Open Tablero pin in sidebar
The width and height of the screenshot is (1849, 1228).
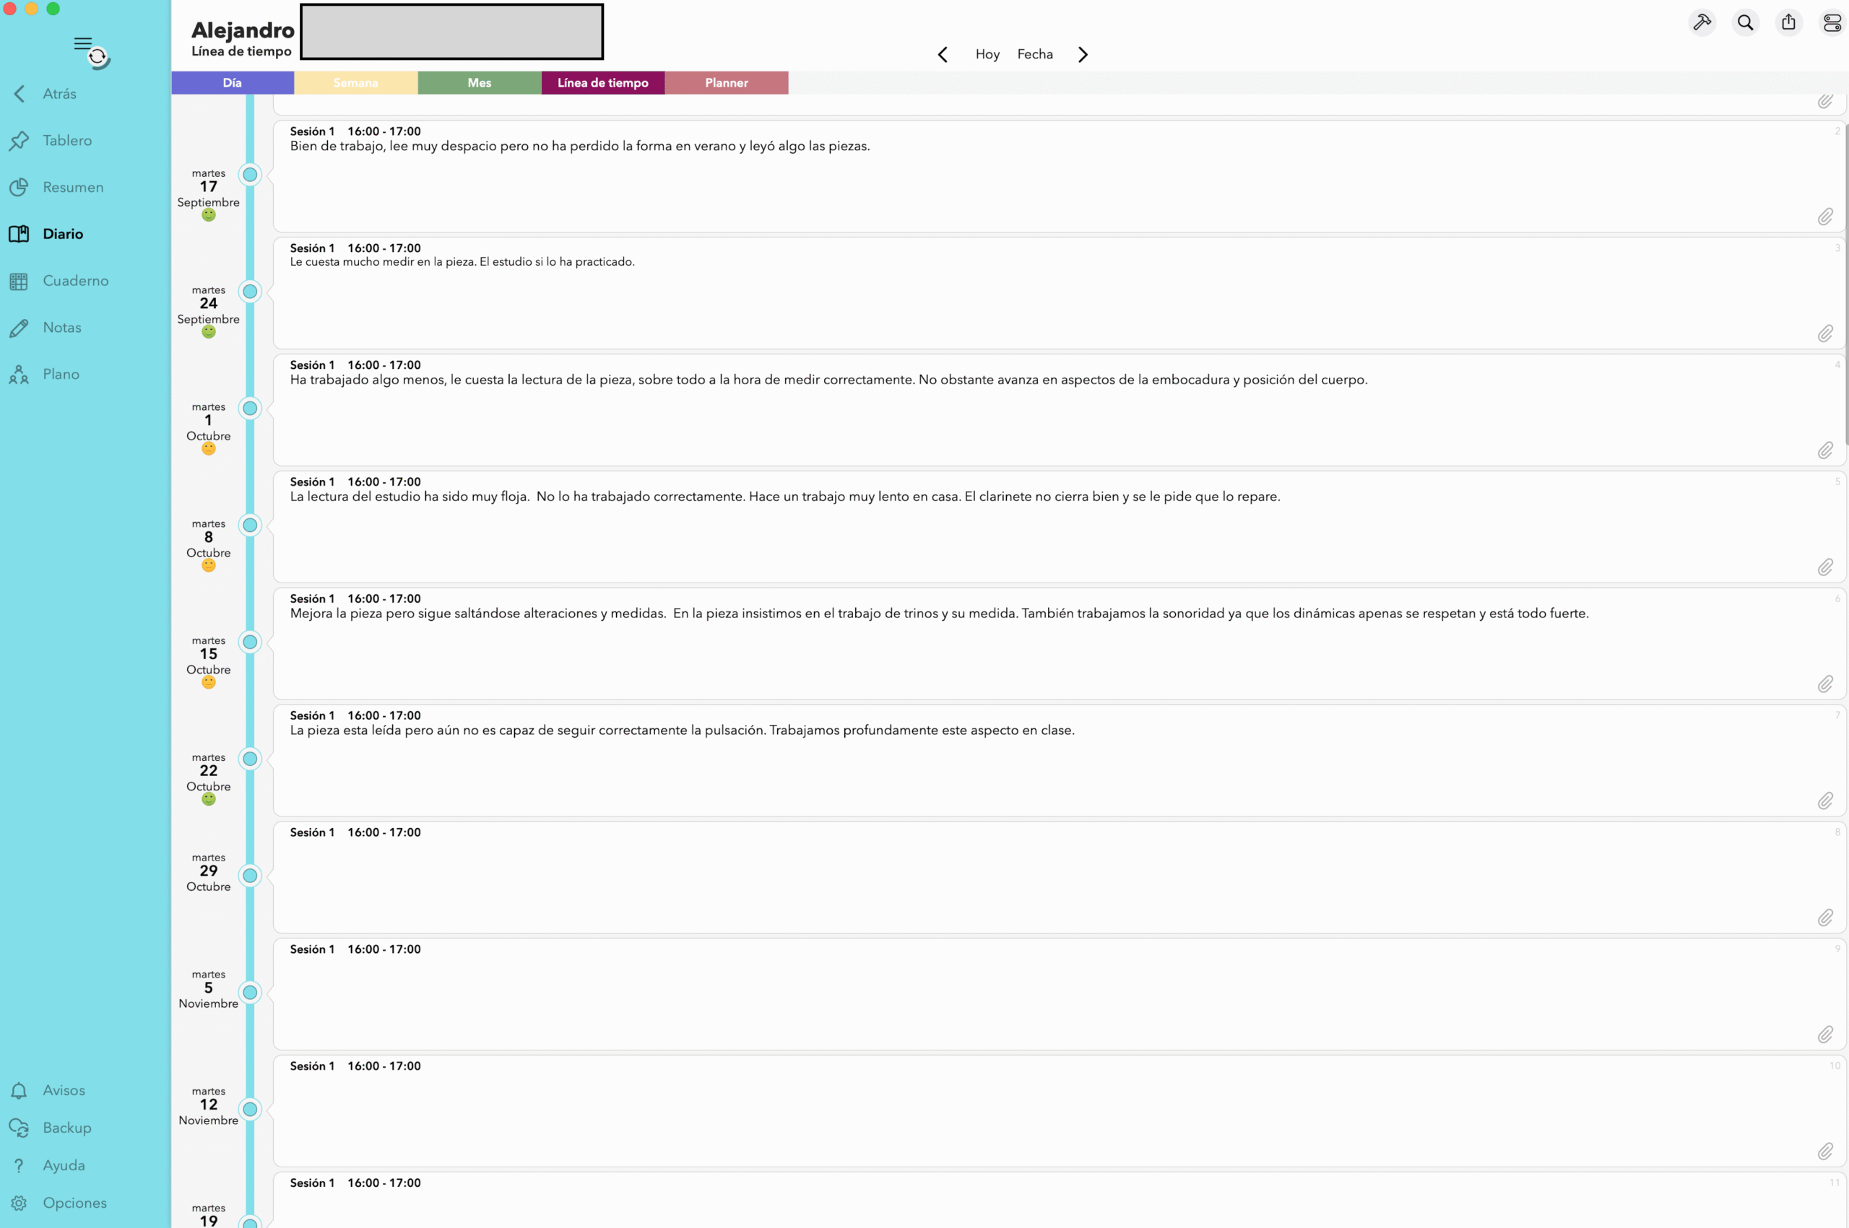(66, 140)
